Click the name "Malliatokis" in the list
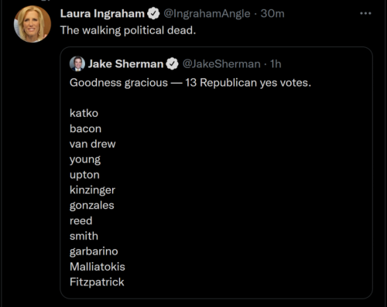Screen dimensions: 387x307 [98, 267]
